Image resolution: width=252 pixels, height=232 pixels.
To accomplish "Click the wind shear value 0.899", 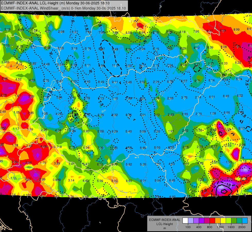I will [x=57, y=180].
